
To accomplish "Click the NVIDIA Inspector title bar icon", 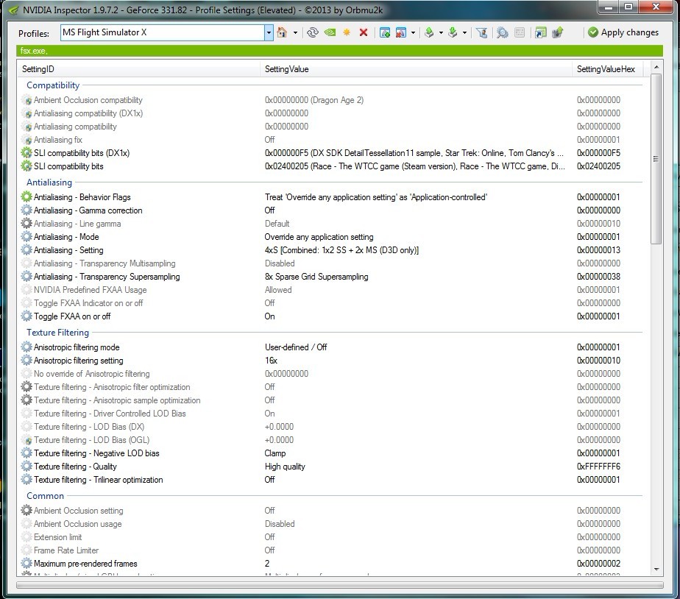I will (x=13, y=10).
